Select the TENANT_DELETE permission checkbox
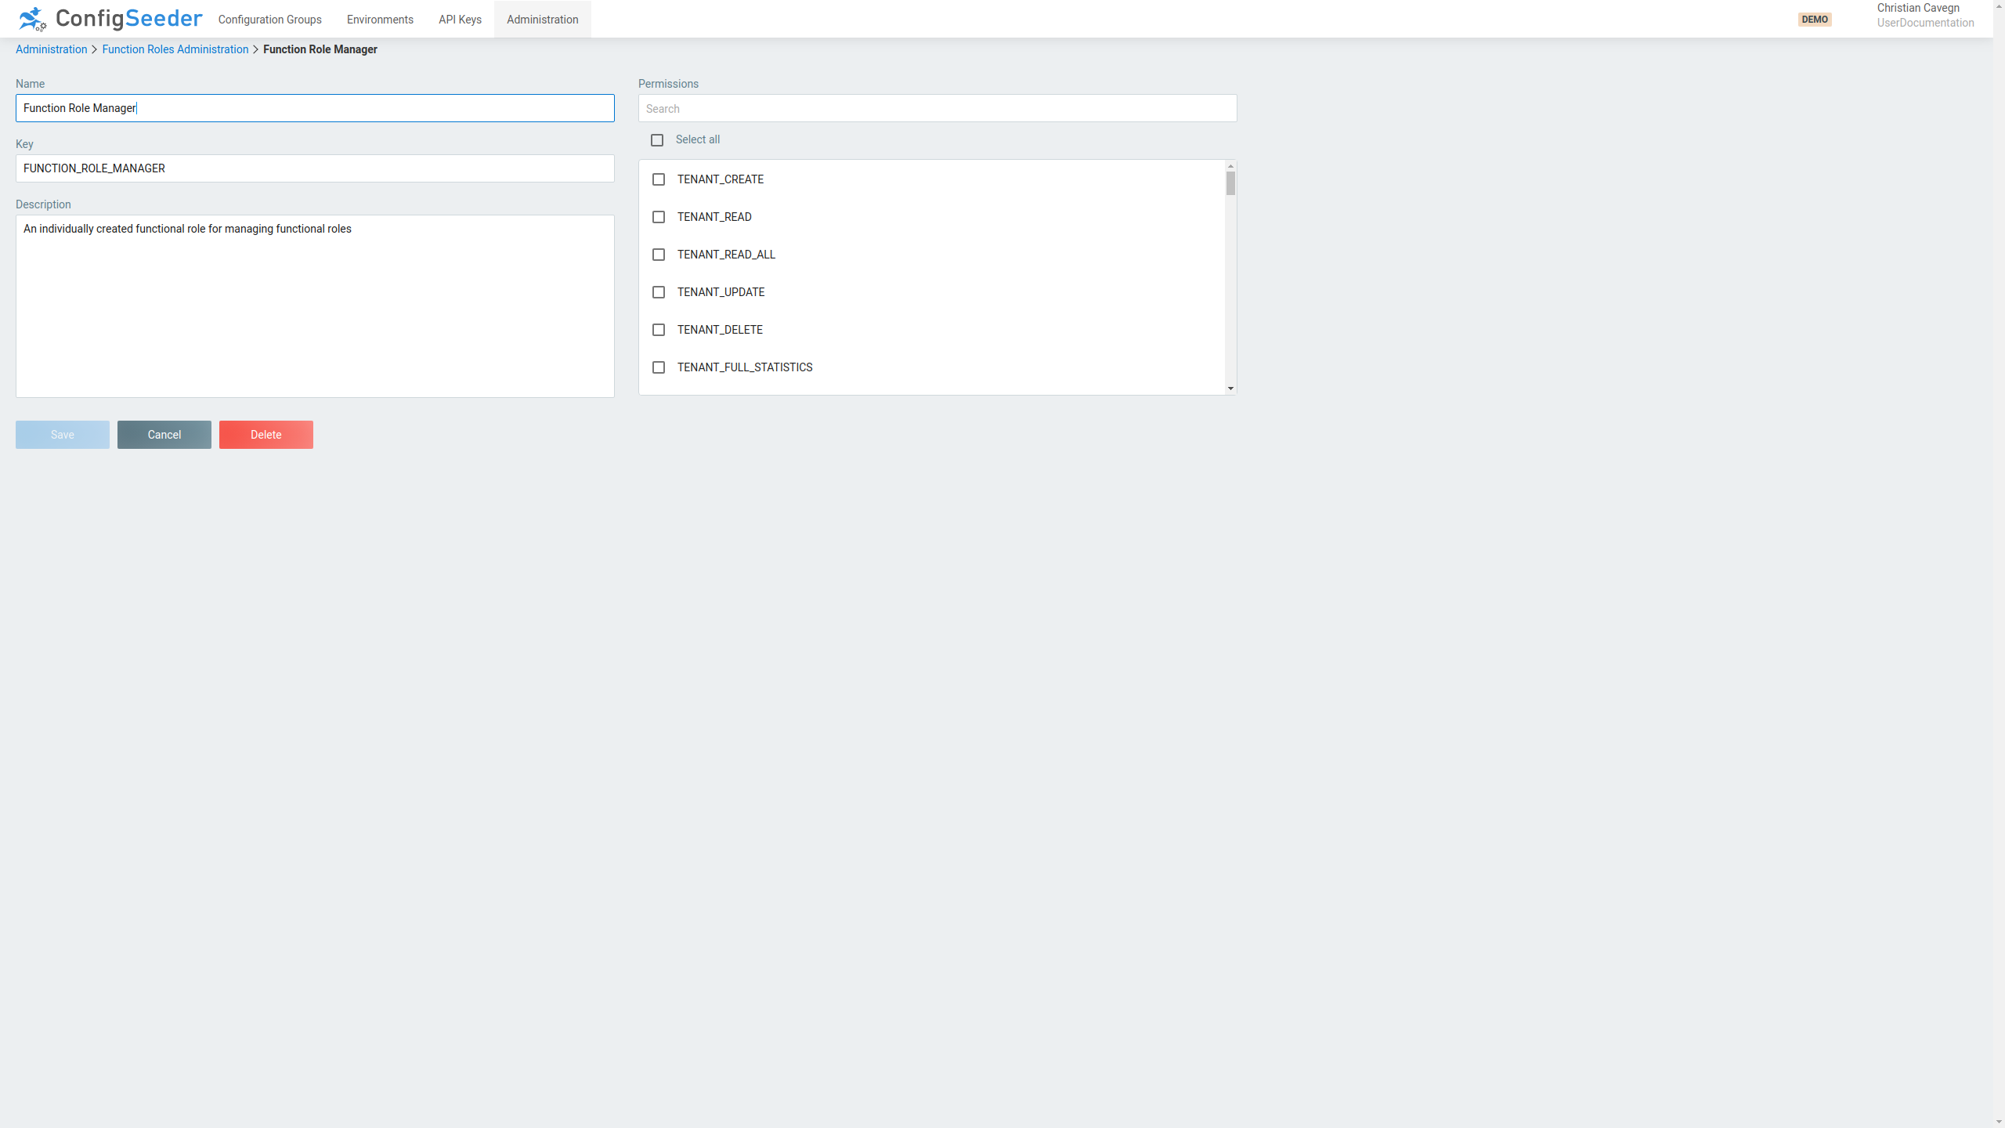The width and height of the screenshot is (2005, 1128). click(x=659, y=330)
